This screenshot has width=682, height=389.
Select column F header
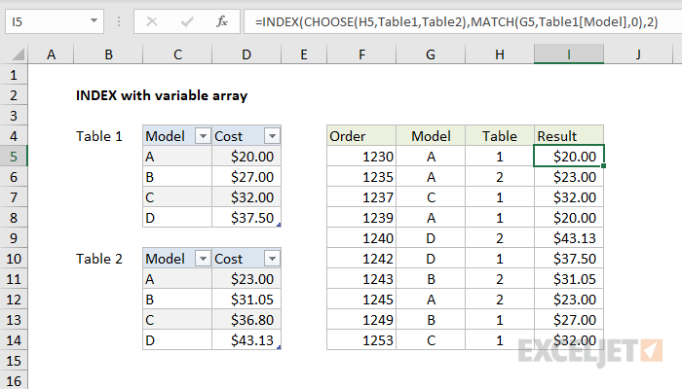(361, 54)
